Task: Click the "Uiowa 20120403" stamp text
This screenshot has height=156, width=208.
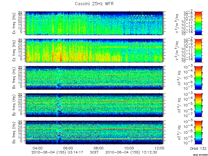Action: [x=200, y=155]
